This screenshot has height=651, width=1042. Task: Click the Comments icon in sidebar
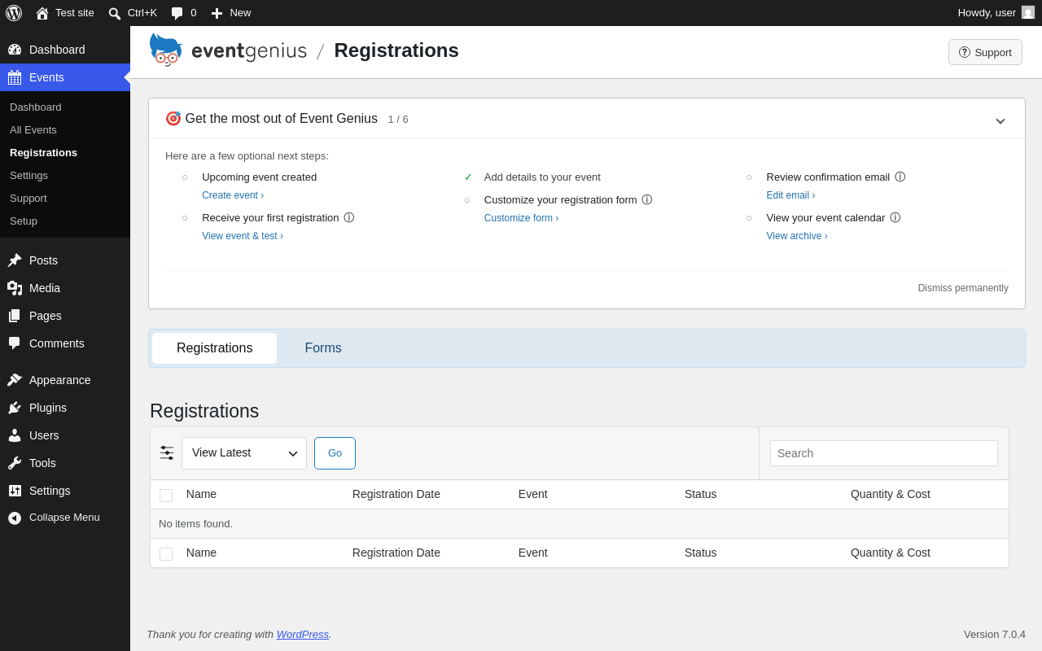(x=15, y=343)
